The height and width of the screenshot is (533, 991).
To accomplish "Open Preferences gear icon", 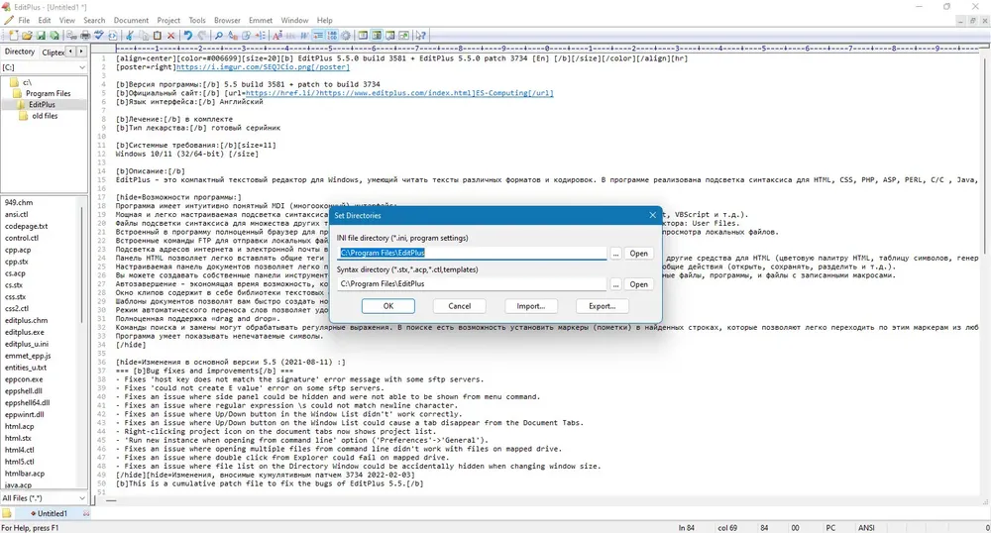I will click(346, 36).
